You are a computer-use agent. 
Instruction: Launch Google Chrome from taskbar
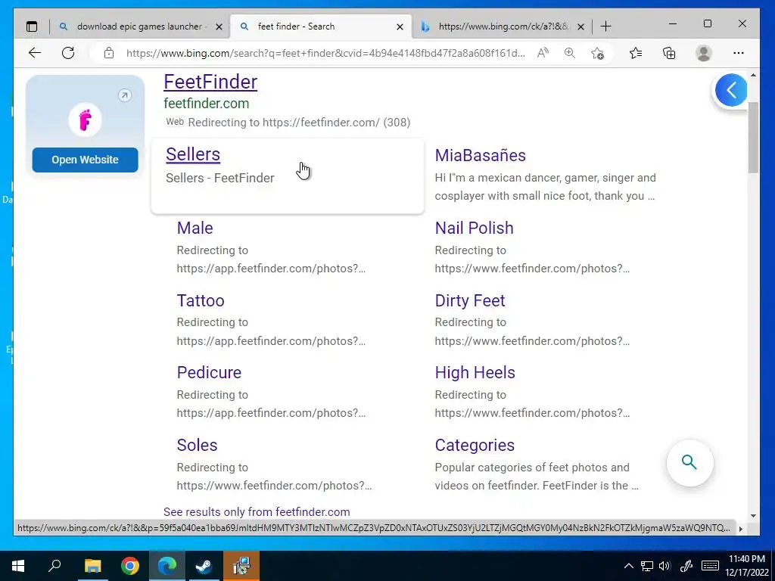(x=130, y=566)
